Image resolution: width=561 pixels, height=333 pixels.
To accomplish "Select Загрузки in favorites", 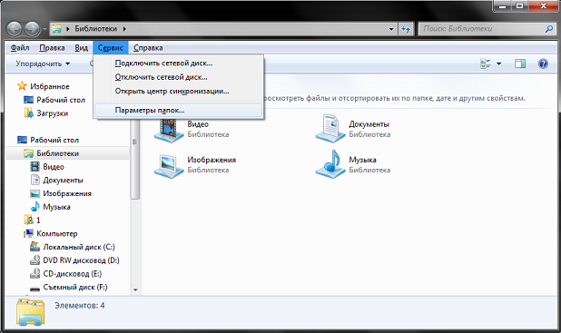I will (x=53, y=113).
